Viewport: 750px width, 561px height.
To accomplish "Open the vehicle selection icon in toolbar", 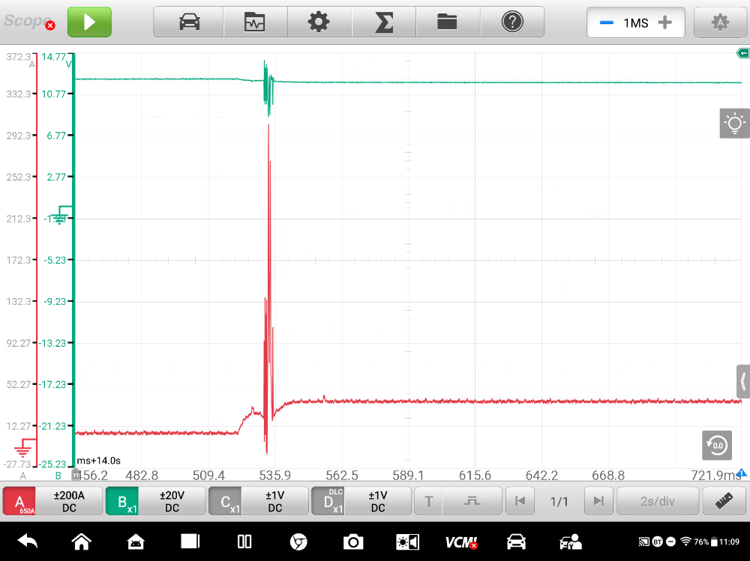I will click(x=189, y=22).
